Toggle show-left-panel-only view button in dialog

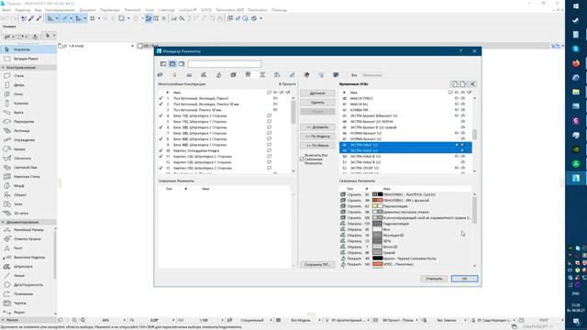(163, 64)
